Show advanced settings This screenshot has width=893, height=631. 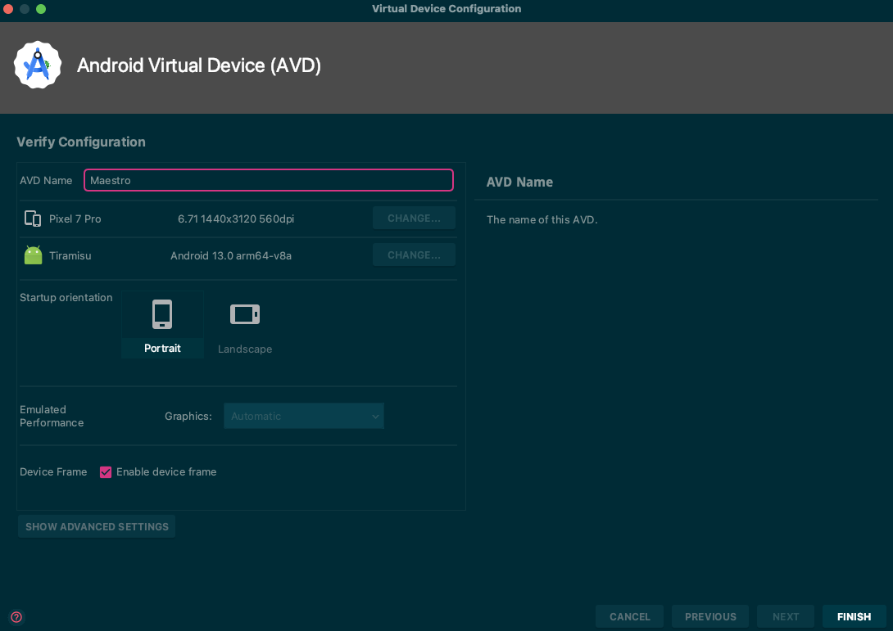click(97, 527)
